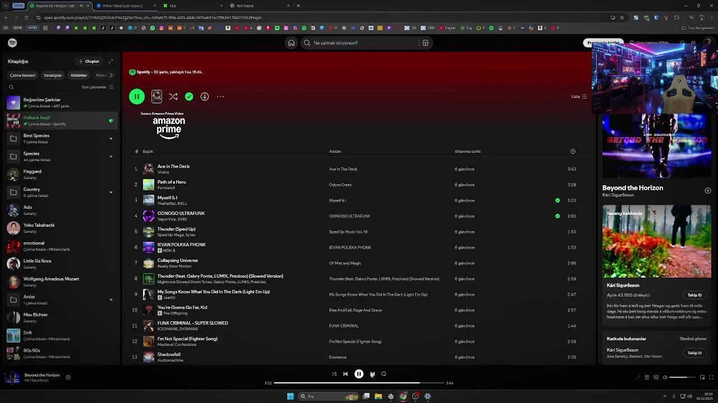Click the amazon prime sponsor logo

(169, 128)
